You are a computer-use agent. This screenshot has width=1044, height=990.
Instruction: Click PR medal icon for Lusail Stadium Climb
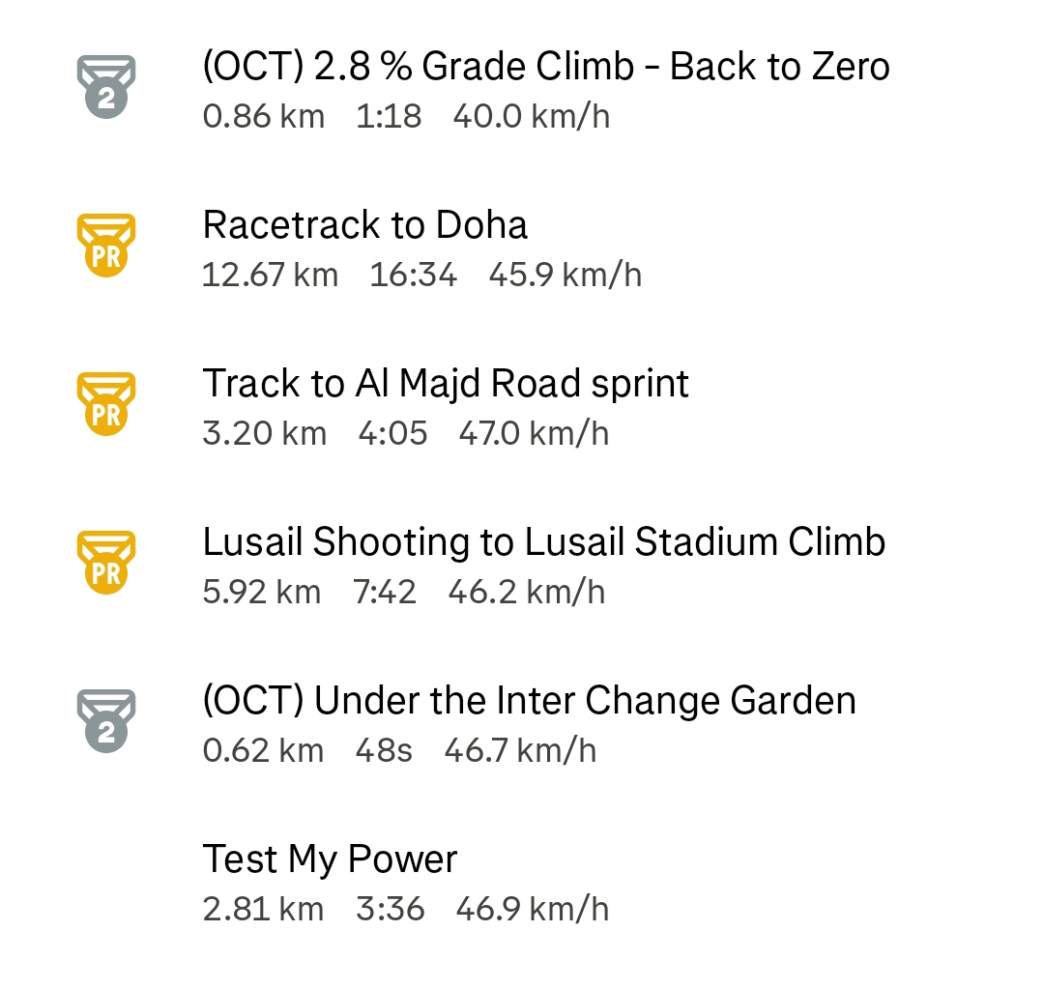pyautogui.click(x=106, y=563)
